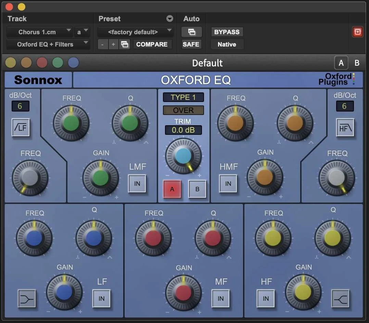The height and width of the screenshot is (323, 369).
Task: Select the next preset plus button
Action: [113, 44]
